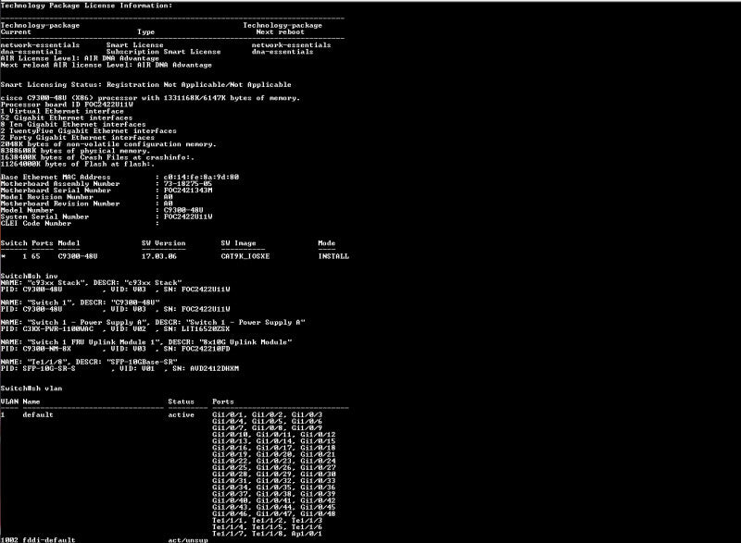This screenshot has height=543, width=741.
Task: Click port Gi1/0/48 in the VLAN list
Action: (318, 514)
